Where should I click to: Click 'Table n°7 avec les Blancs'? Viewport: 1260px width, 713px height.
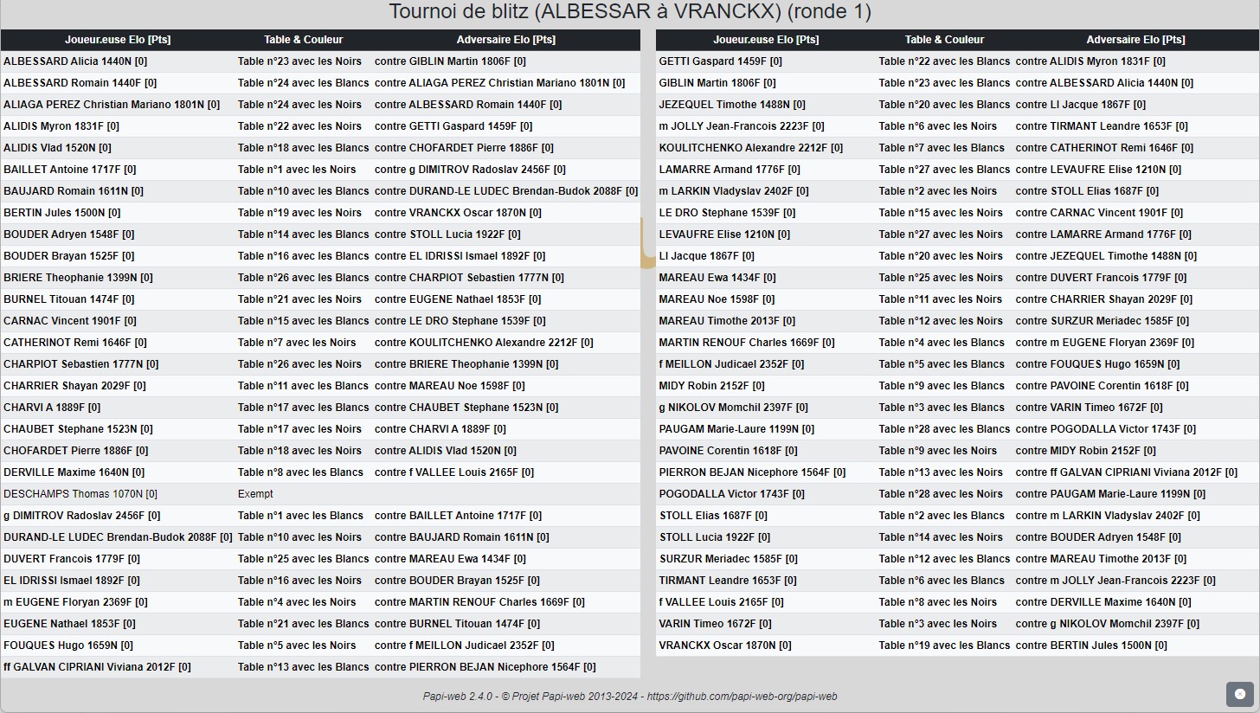[x=942, y=148]
